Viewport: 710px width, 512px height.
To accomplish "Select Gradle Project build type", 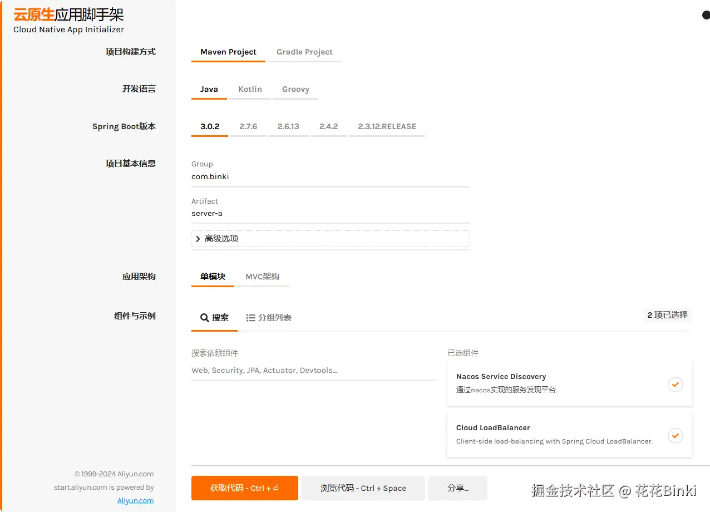I will pyautogui.click(x=304, y=52).
